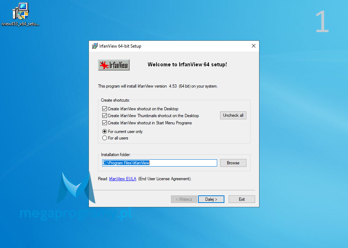Toggle Create IrfanView shortcut in Start Menu
The height and width of the screenshot is (248, 348).
(x=147, y=123)
